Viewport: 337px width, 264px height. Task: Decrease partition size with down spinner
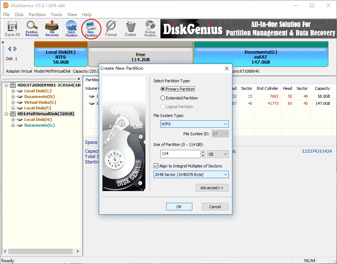(x=203, y=156)
